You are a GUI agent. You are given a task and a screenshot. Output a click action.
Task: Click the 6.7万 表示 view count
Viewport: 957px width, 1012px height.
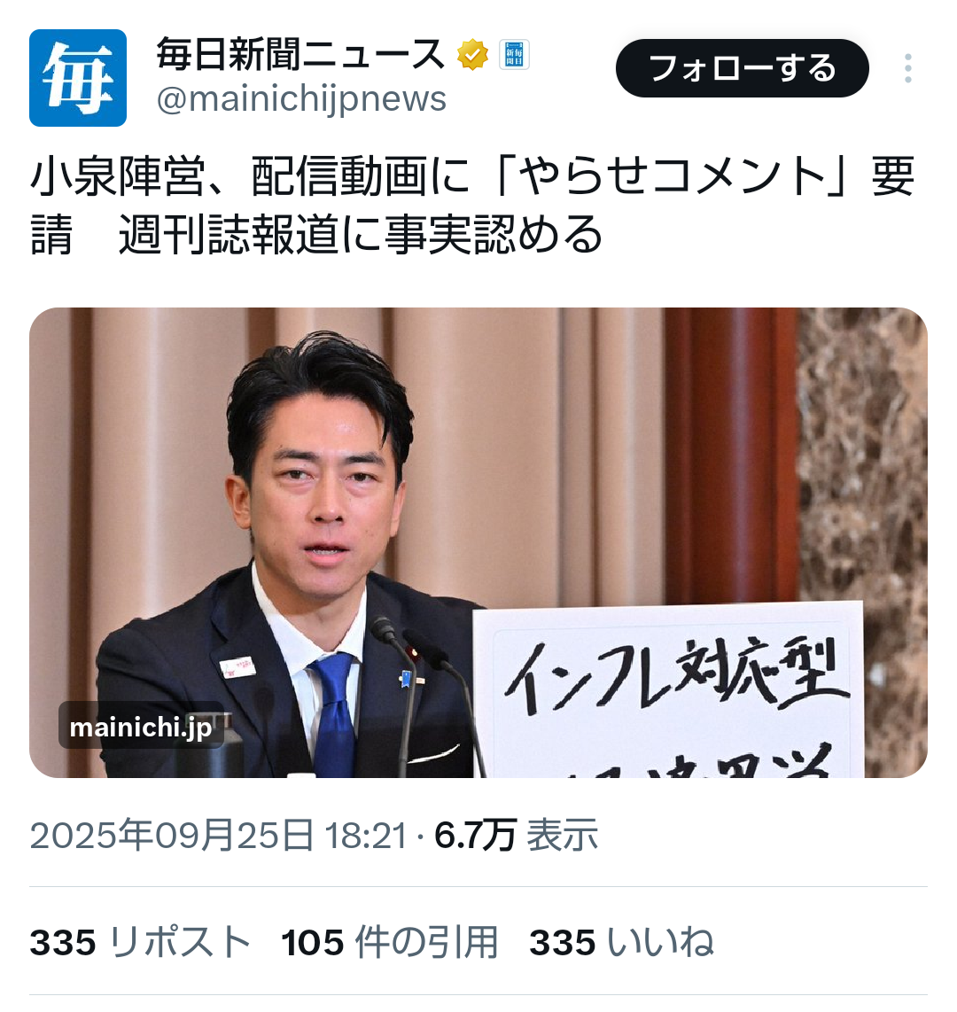[x=517, y=835]
